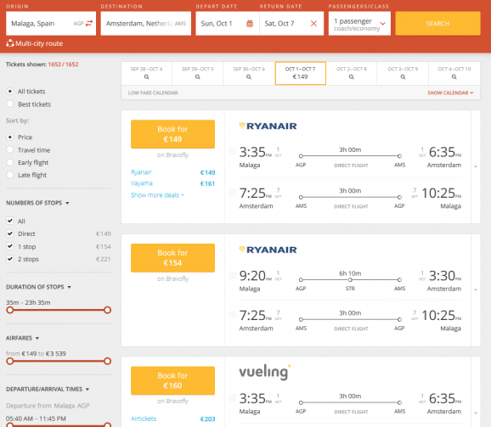Grab the minimum stop duration slider handle
This screenshot has height=427, width=491.
click(10, 310)
